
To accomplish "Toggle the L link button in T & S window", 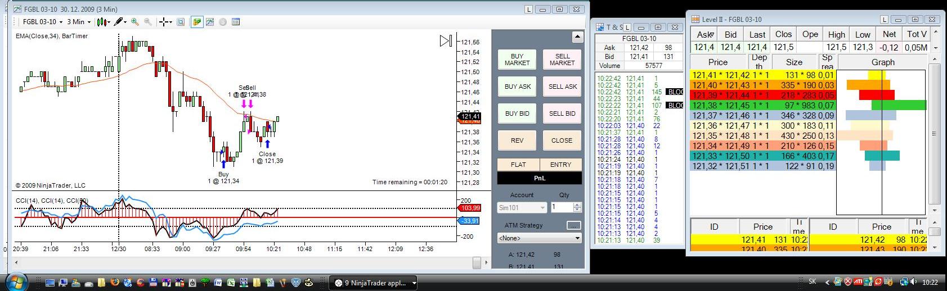I will coord(627,27).
